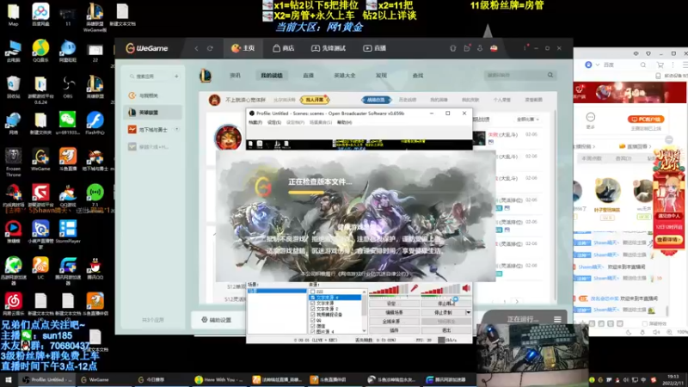
Task: Click the OBS desktop audio volume meter
Action: click(x=440, y=289)
